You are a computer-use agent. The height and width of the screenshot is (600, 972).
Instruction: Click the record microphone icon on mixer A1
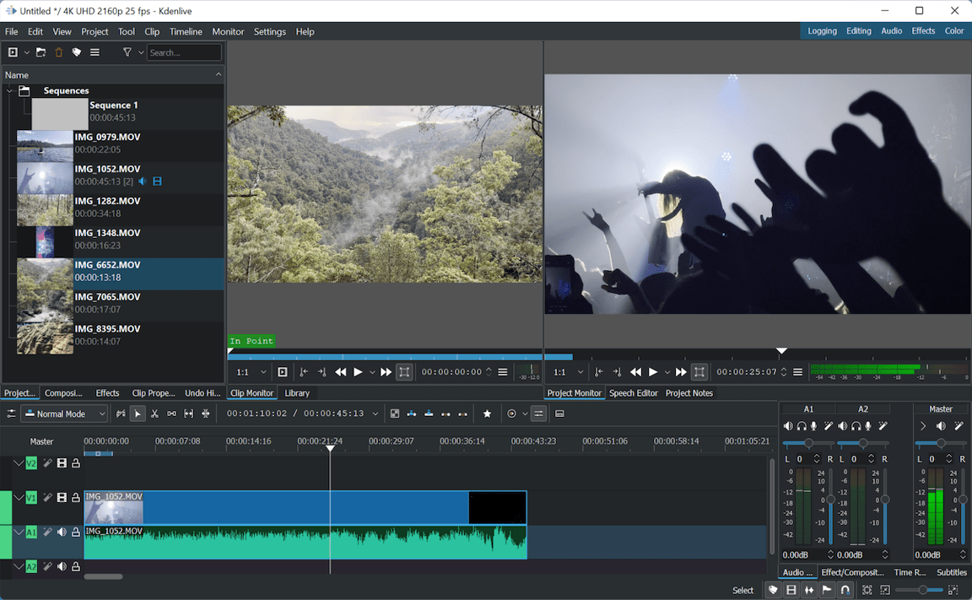813,426
